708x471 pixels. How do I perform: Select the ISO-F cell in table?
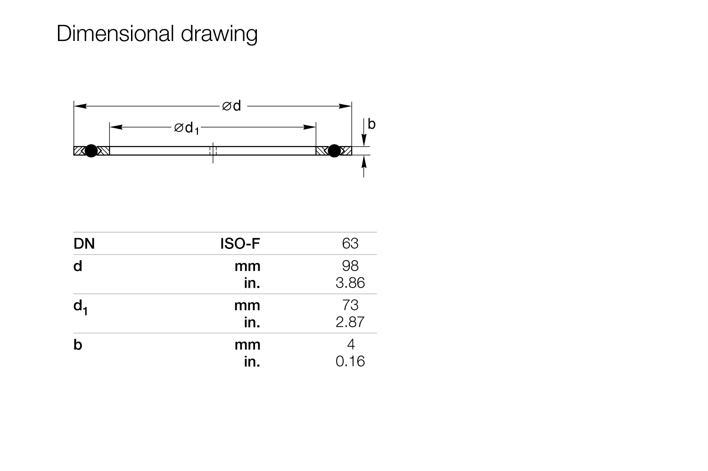pyautogui.click(x=240, y=244)
